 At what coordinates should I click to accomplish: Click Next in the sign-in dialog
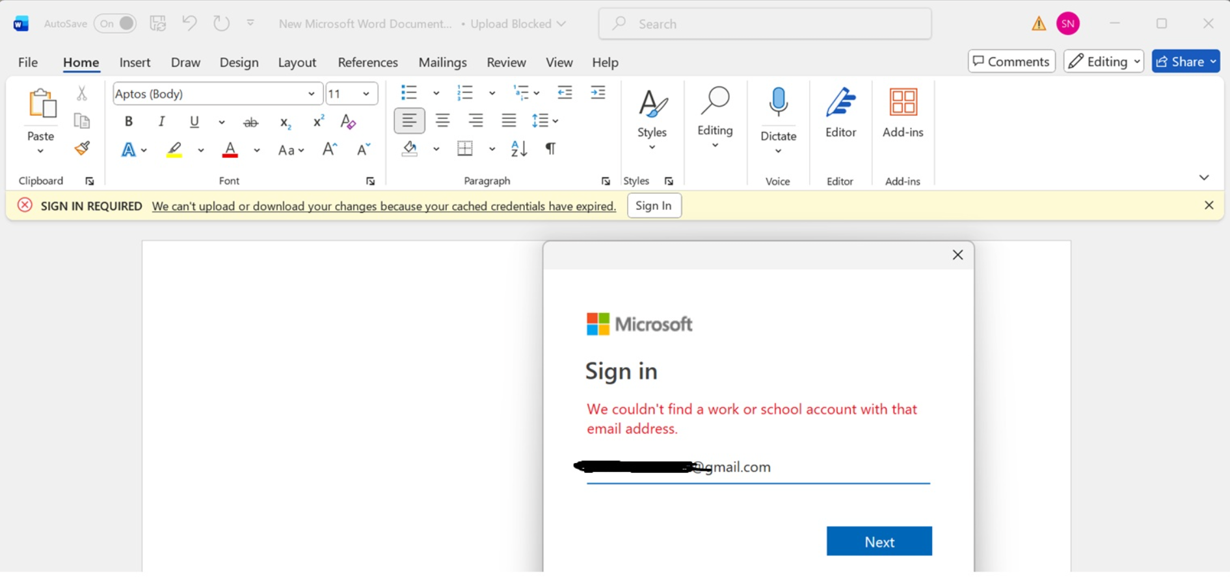(x=879, y=542)
